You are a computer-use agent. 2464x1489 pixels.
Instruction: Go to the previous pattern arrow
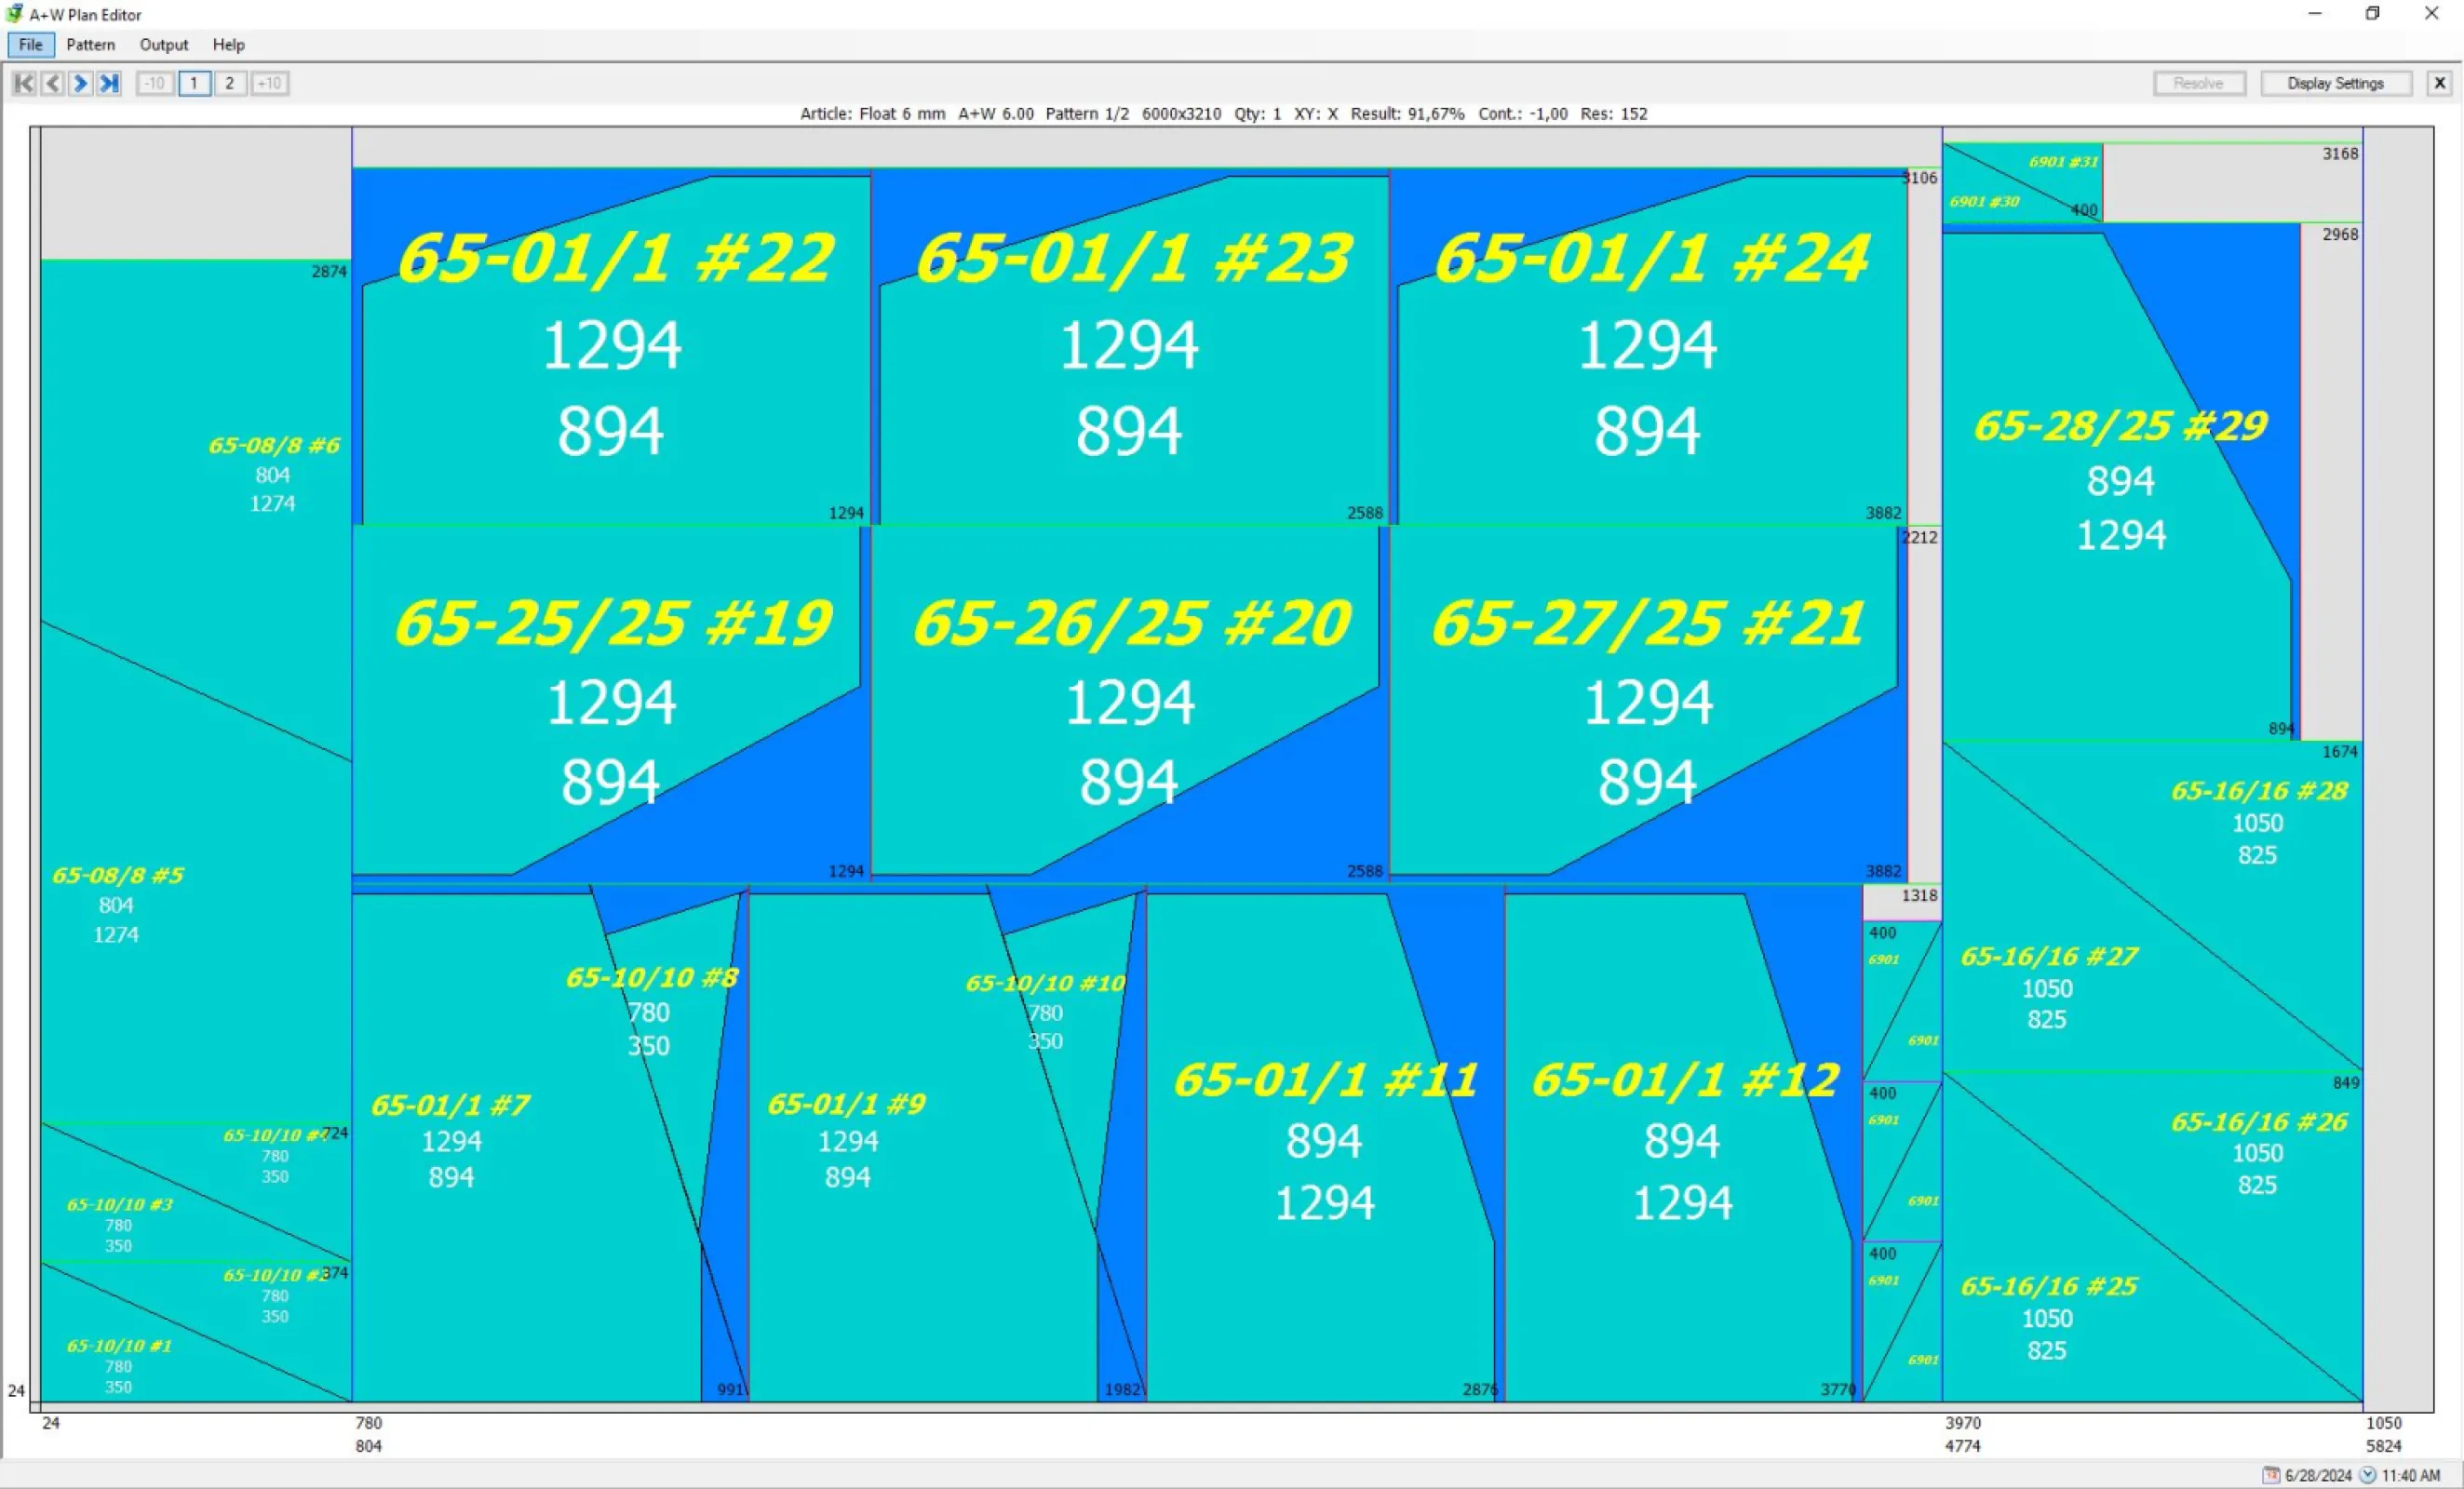tap(52, 83)
